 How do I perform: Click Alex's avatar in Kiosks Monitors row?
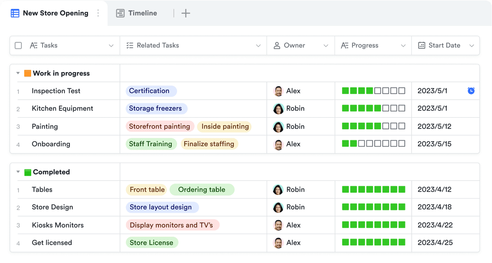[278, 225]
